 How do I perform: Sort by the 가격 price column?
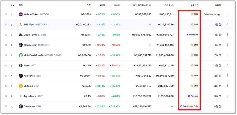tap(89, 5)
